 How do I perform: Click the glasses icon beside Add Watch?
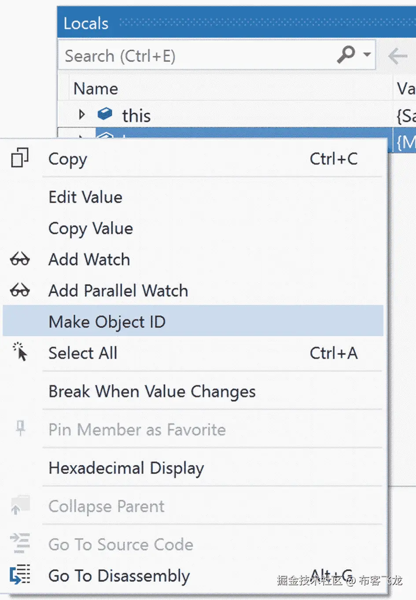coord(20,259)
